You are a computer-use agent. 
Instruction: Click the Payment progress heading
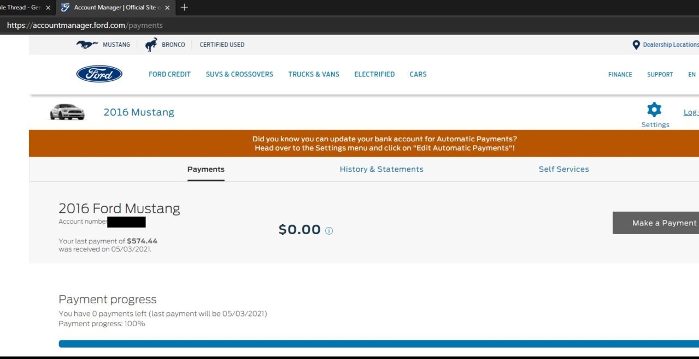[108, 300]
